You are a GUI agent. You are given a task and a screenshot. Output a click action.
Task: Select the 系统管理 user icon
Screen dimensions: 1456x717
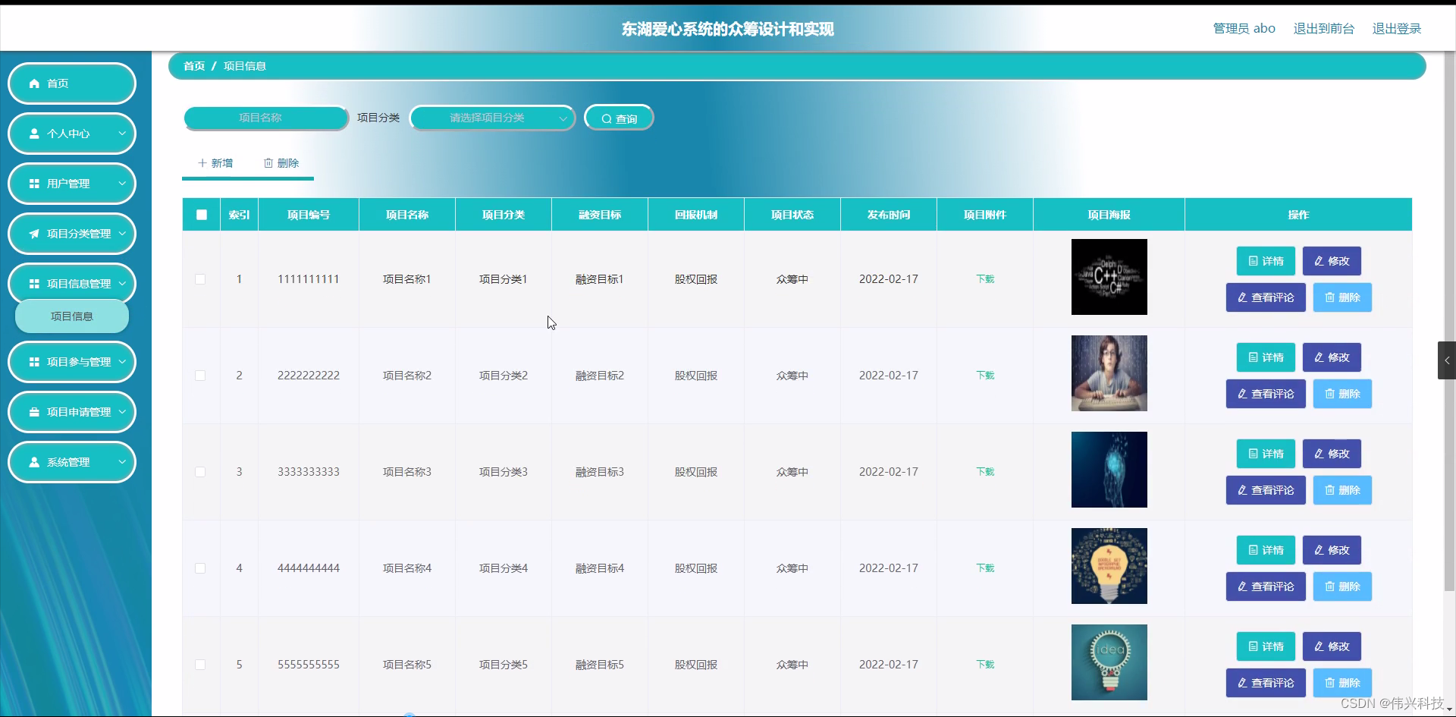(x=33, y=462)
